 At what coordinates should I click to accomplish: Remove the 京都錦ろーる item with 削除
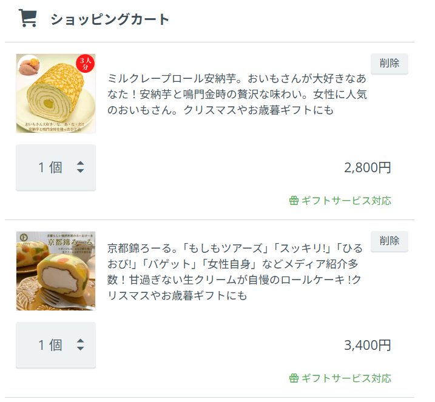pyautogui.click(x=389, y=241)
